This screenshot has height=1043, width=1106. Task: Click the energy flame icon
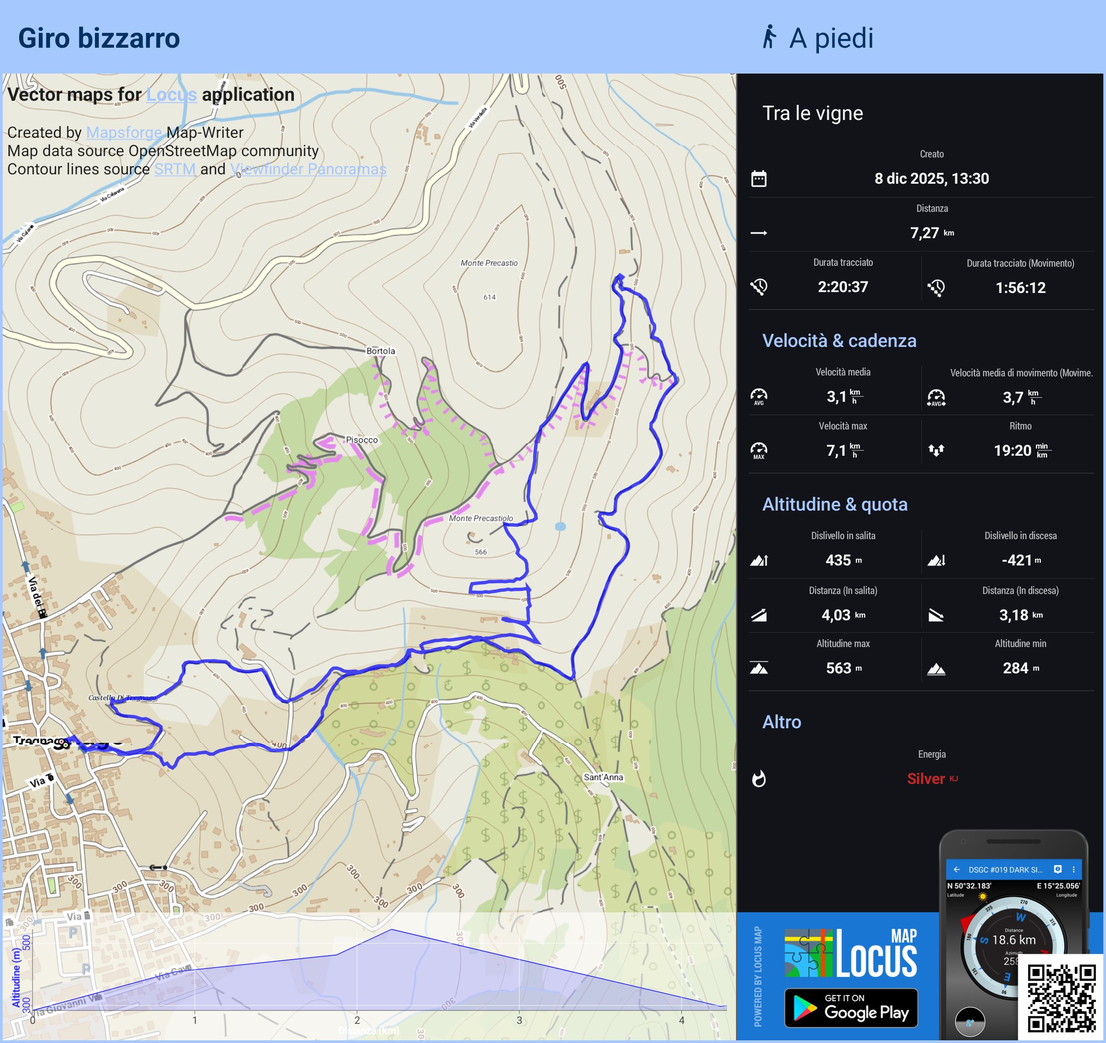pos(759,779)
